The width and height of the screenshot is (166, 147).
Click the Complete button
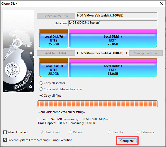pyautogui.click(x=127, y=141)
